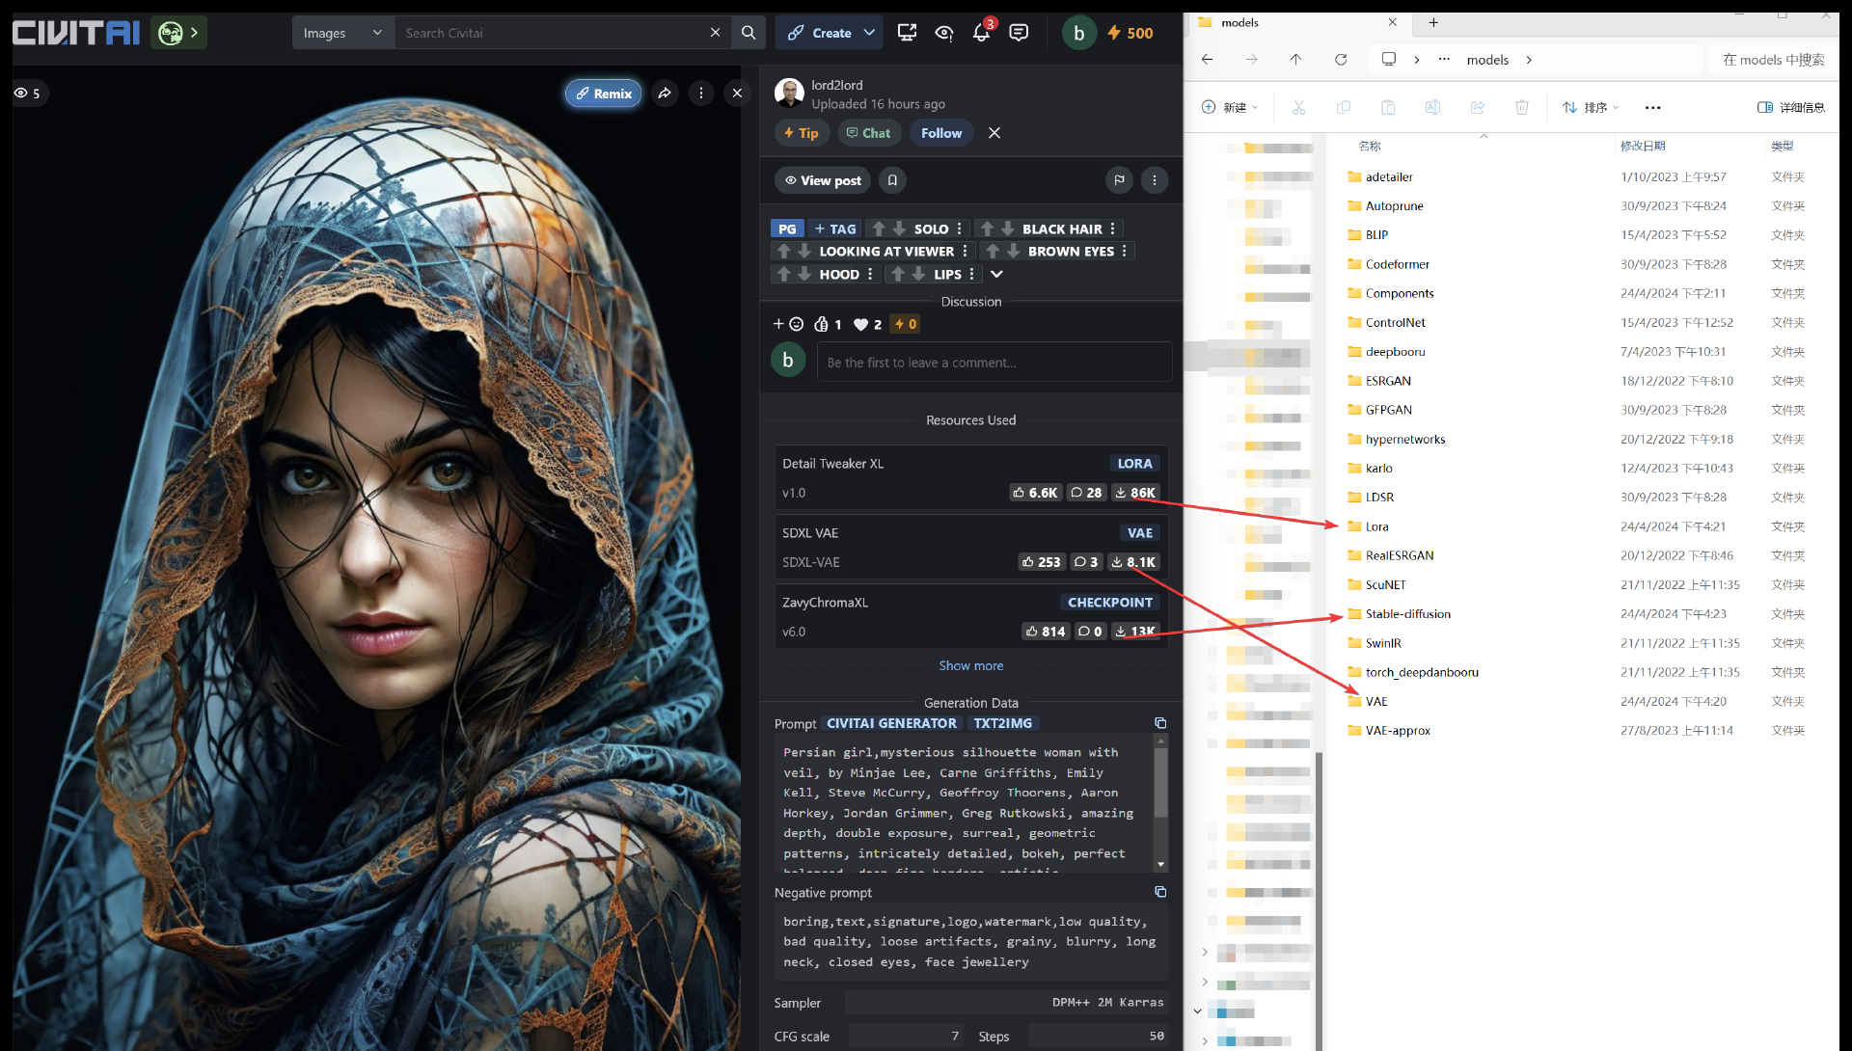Open more options beside the flag icon

1155,180
